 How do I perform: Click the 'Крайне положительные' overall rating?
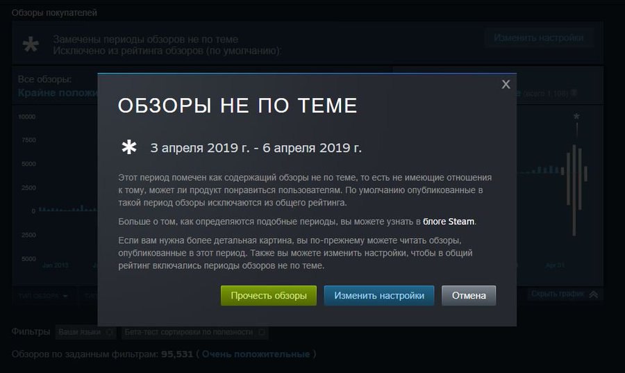(x=58, y=93)
